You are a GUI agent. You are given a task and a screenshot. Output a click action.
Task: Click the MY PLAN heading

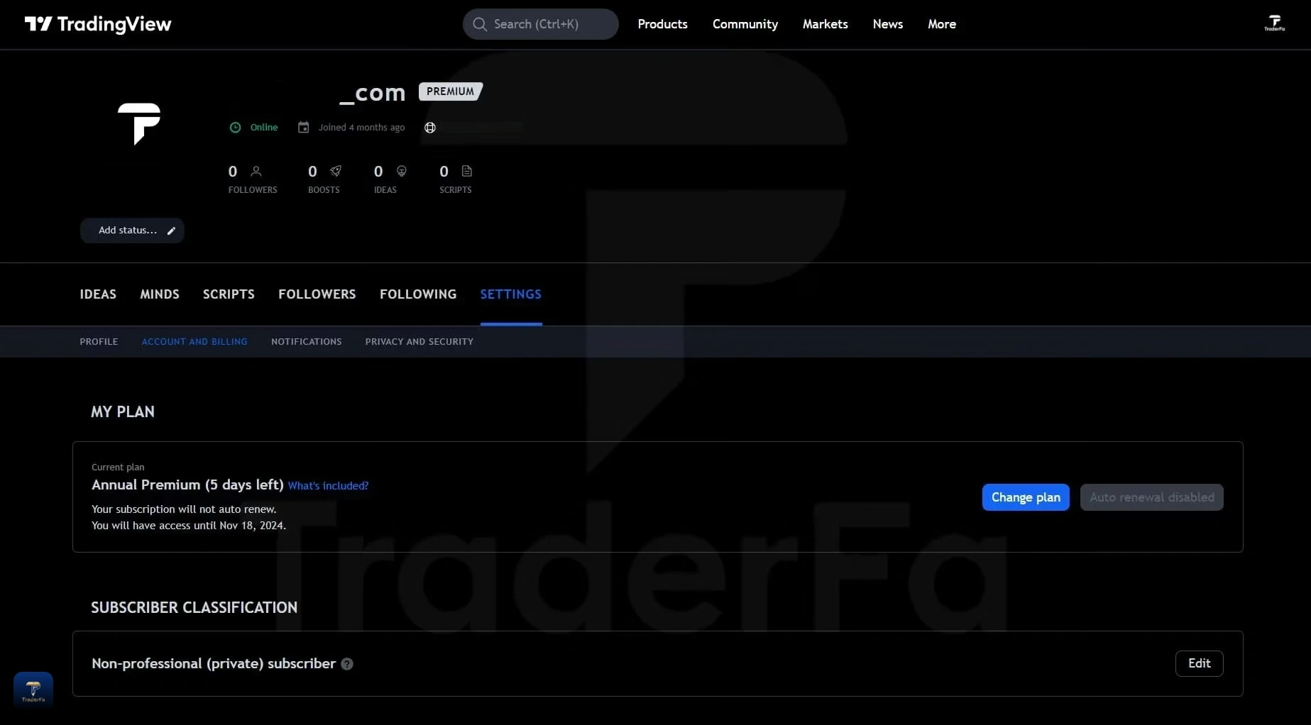(x=123, y=412)
